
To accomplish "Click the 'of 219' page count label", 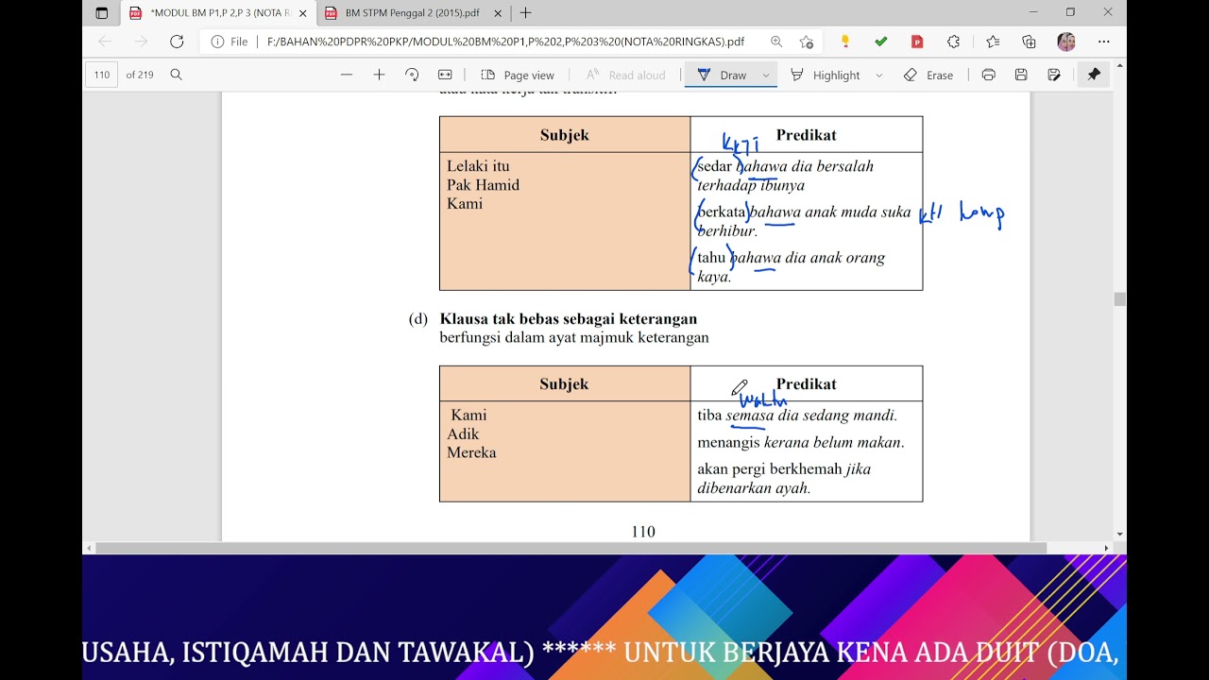I will pos(140,75).
